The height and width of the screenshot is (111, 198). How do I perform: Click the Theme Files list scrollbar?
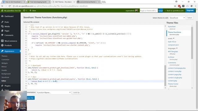(192, 43)
